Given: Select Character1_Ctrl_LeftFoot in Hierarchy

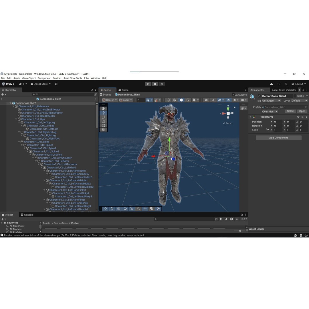Looking at the screenshot, I should [44, 129].
